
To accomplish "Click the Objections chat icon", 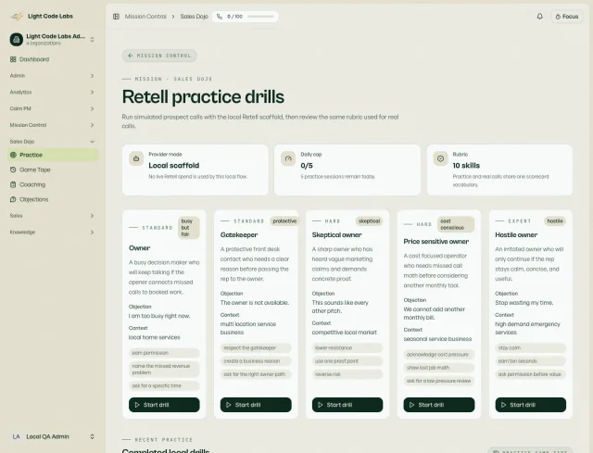I will click(x=13, y=199).
